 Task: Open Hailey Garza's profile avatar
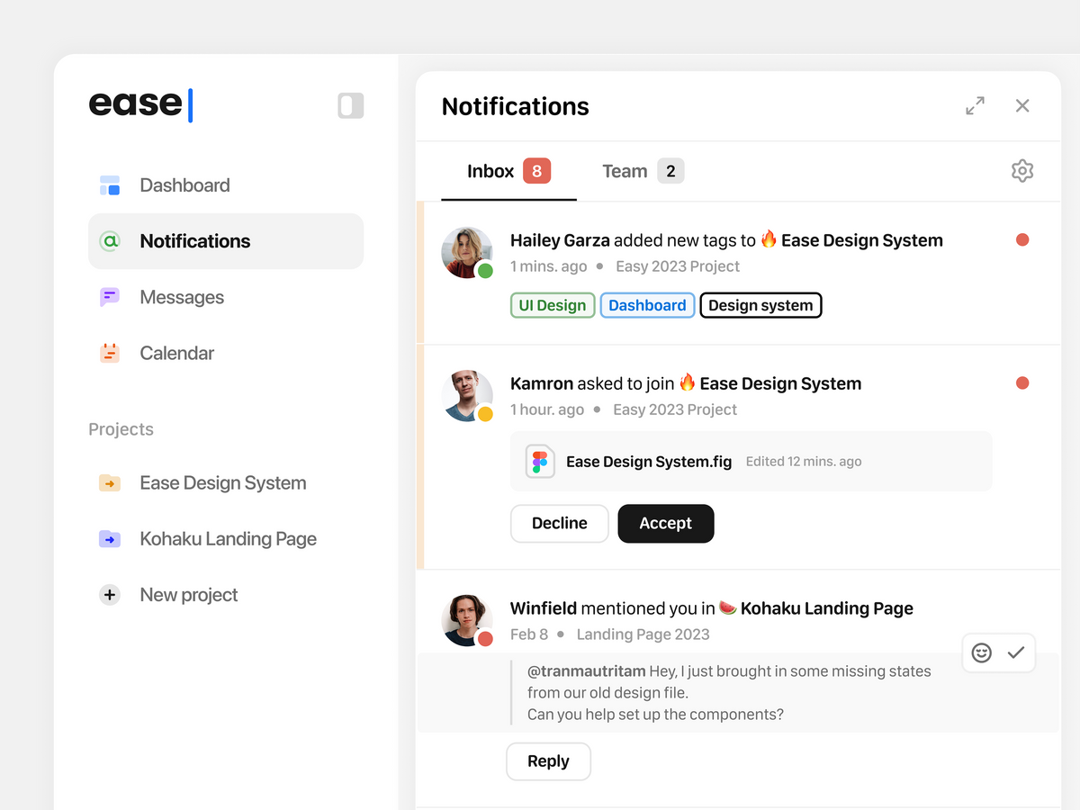(467, 252)
